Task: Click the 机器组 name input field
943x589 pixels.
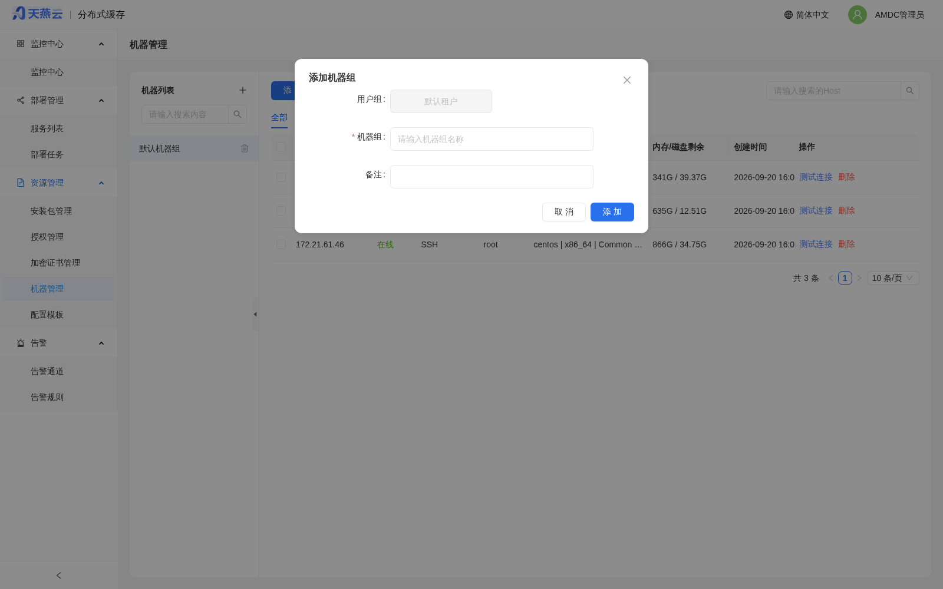Action: point(492,139)
